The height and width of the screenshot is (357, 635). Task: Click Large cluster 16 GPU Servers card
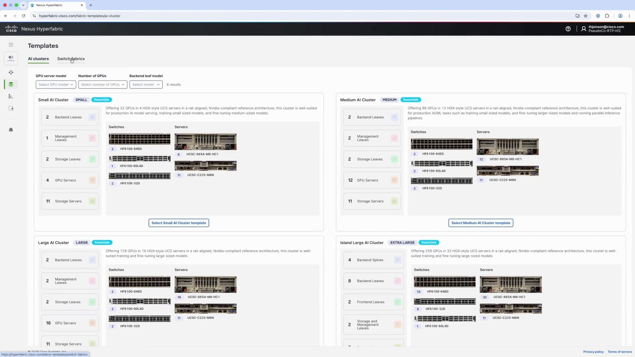tap(70, 323)
